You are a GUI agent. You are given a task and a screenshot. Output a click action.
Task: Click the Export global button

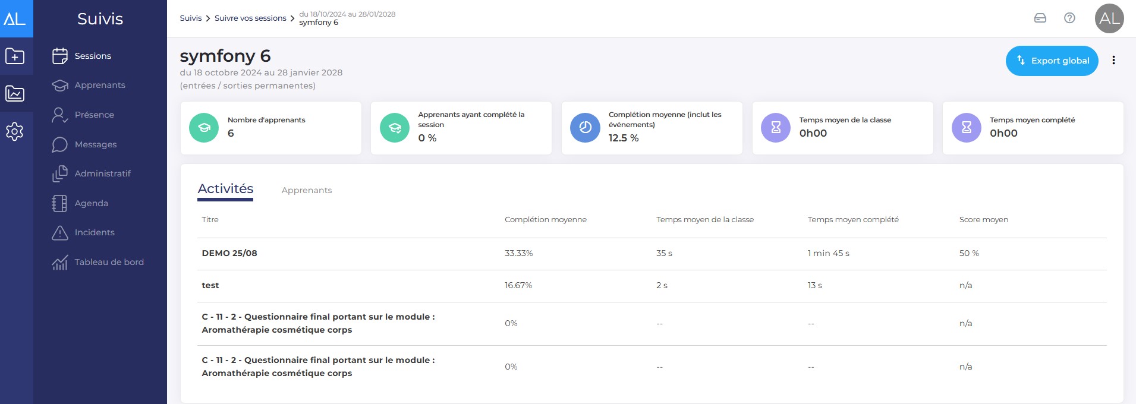click(x=1052, y=61)
